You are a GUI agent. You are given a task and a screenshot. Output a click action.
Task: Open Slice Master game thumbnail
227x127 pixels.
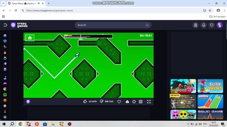click(x=210, y=86)
